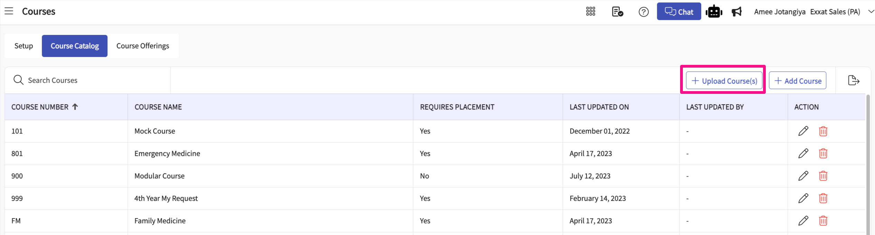Click the Upload Course(s) button

coord(724,81)
